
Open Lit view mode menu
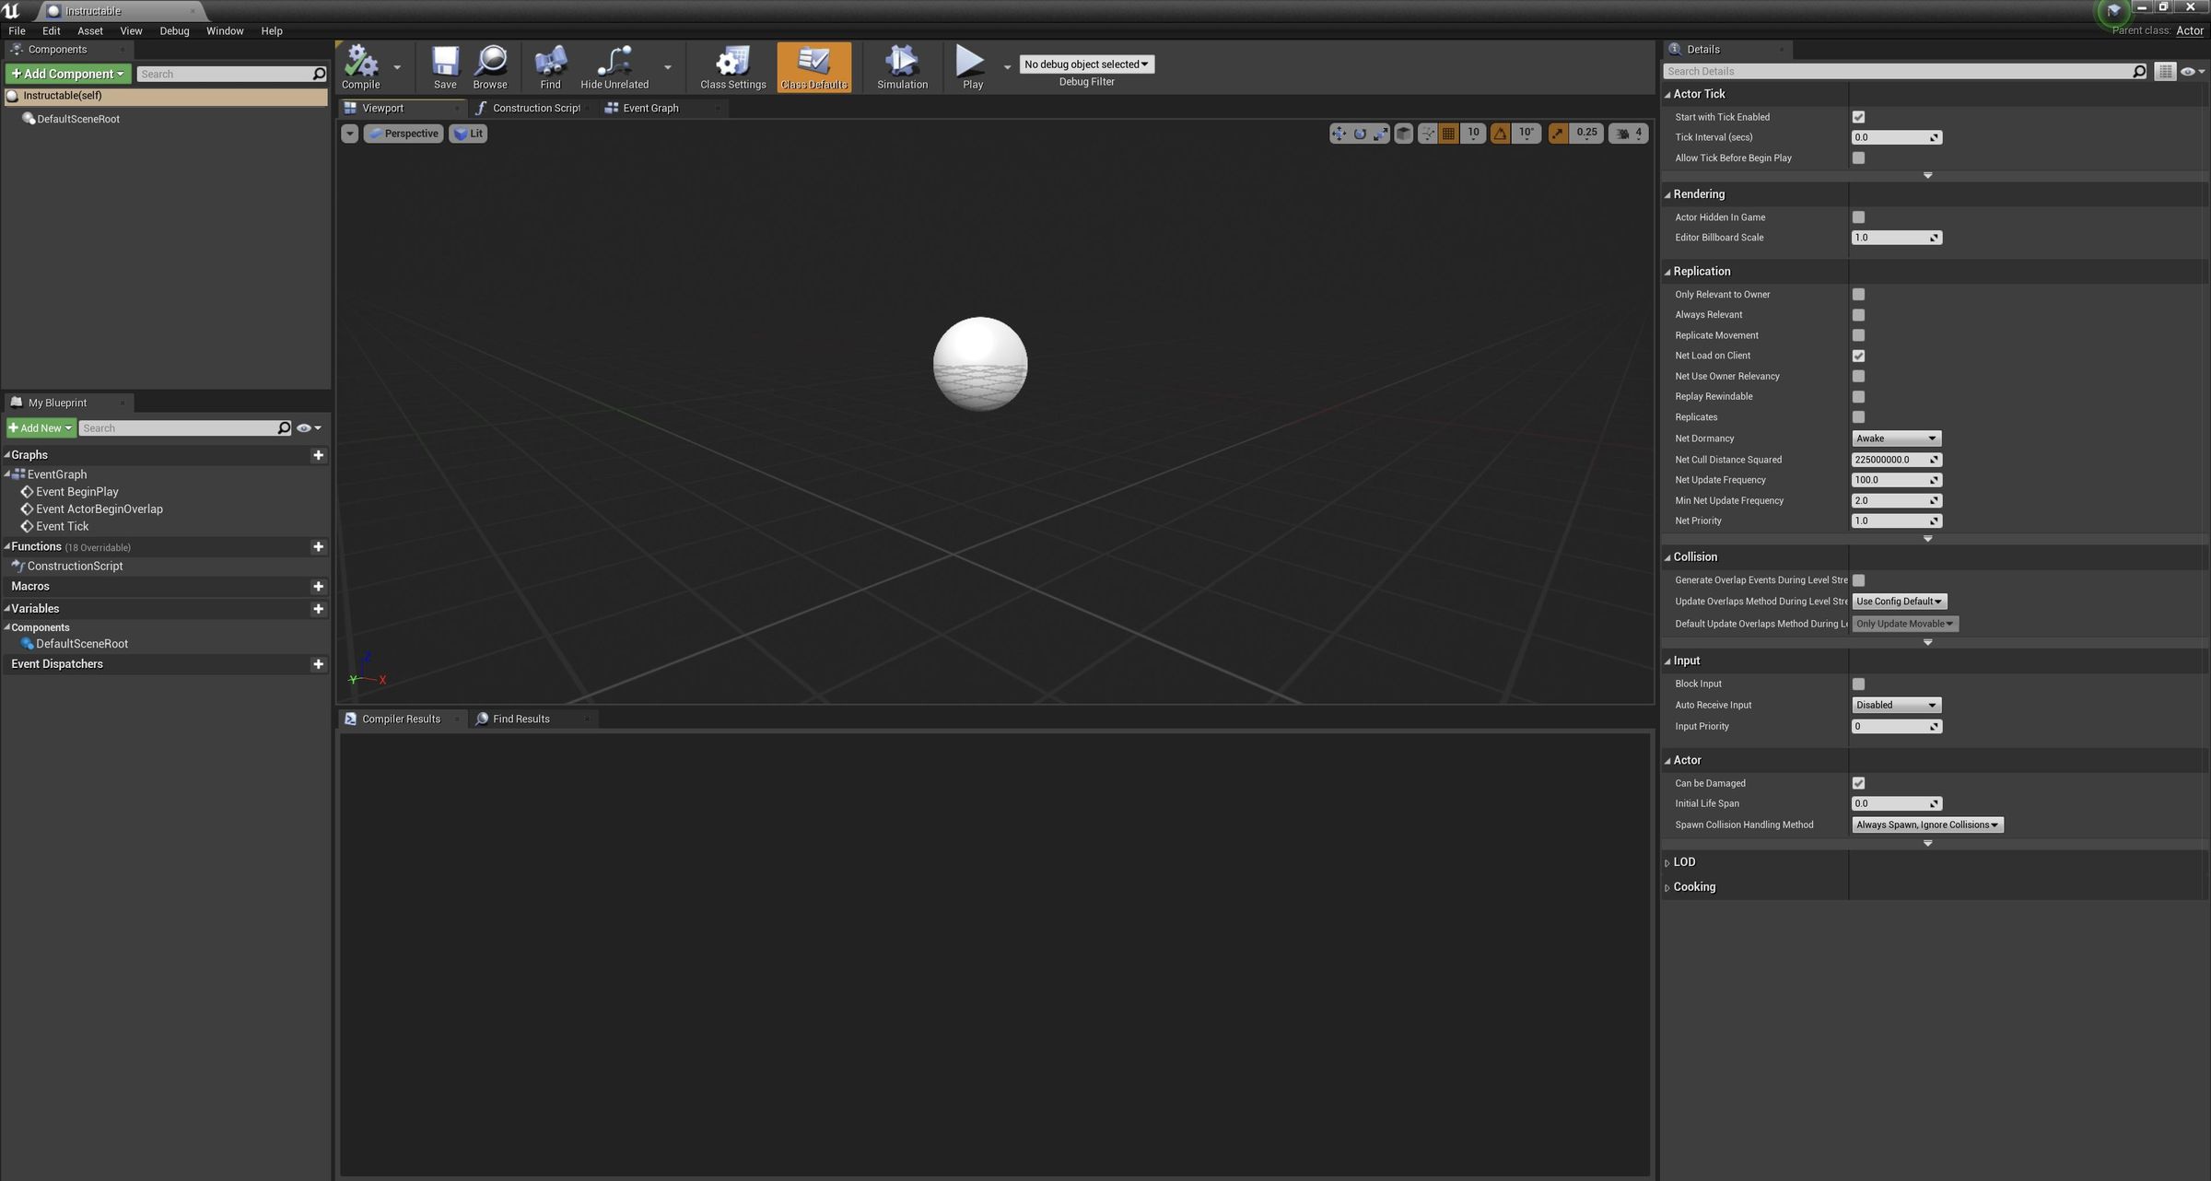point(468,134)
